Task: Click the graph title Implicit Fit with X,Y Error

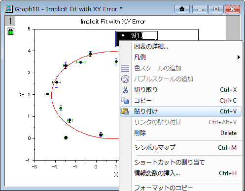Action: click(113, 22)
